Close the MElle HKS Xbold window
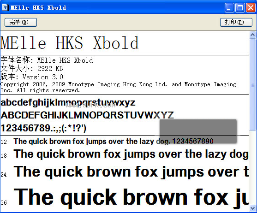 [x=251, y=7]
